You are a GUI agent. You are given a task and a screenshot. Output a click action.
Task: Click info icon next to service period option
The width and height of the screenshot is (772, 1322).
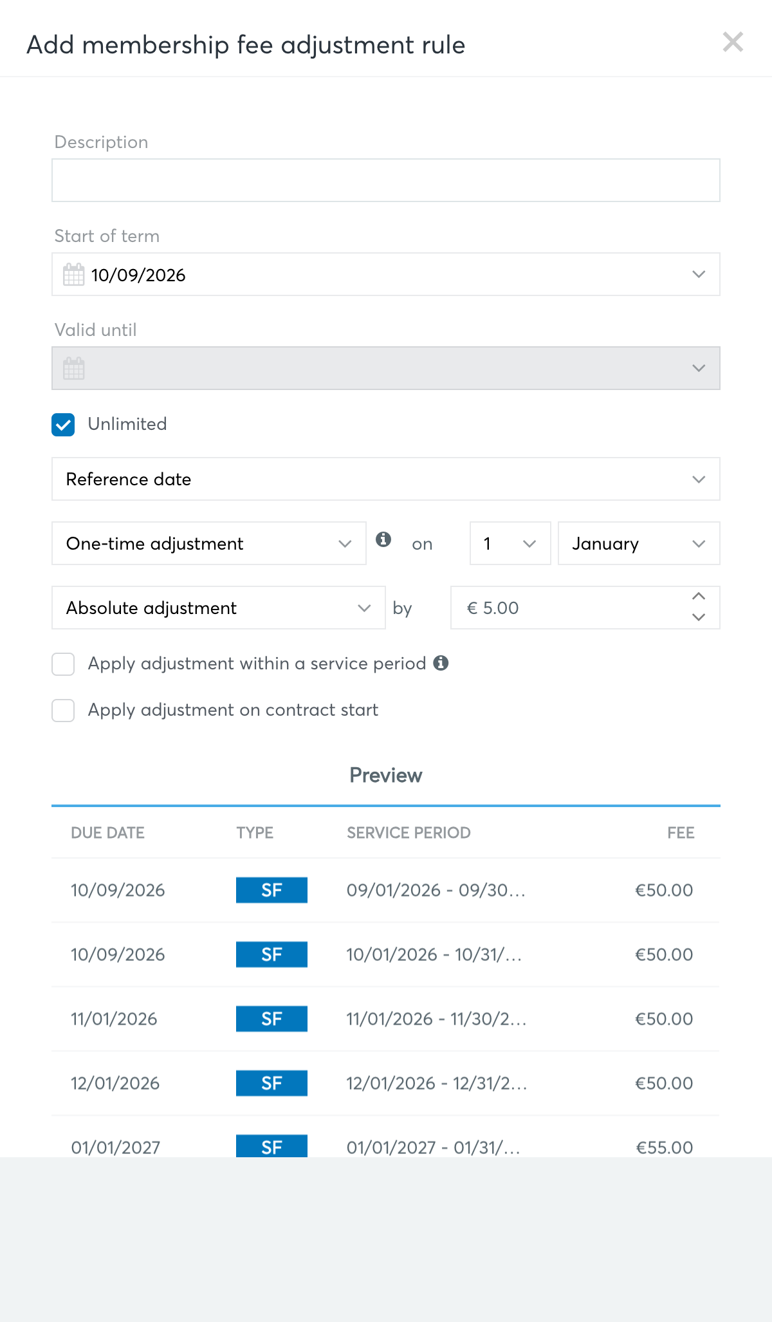coord(441,663)
